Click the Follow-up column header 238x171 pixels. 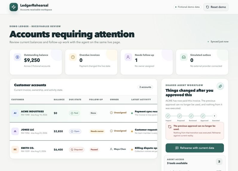click(96, 99)
